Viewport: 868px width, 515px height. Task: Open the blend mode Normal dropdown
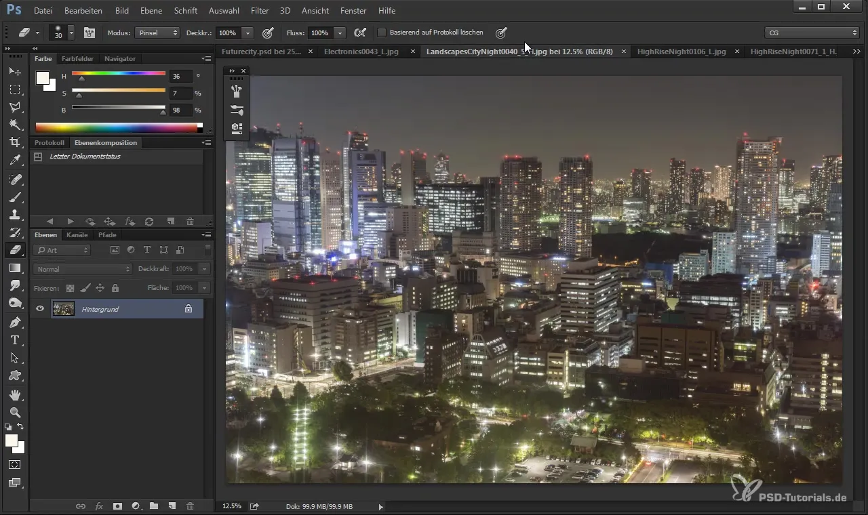click(82, 269)
